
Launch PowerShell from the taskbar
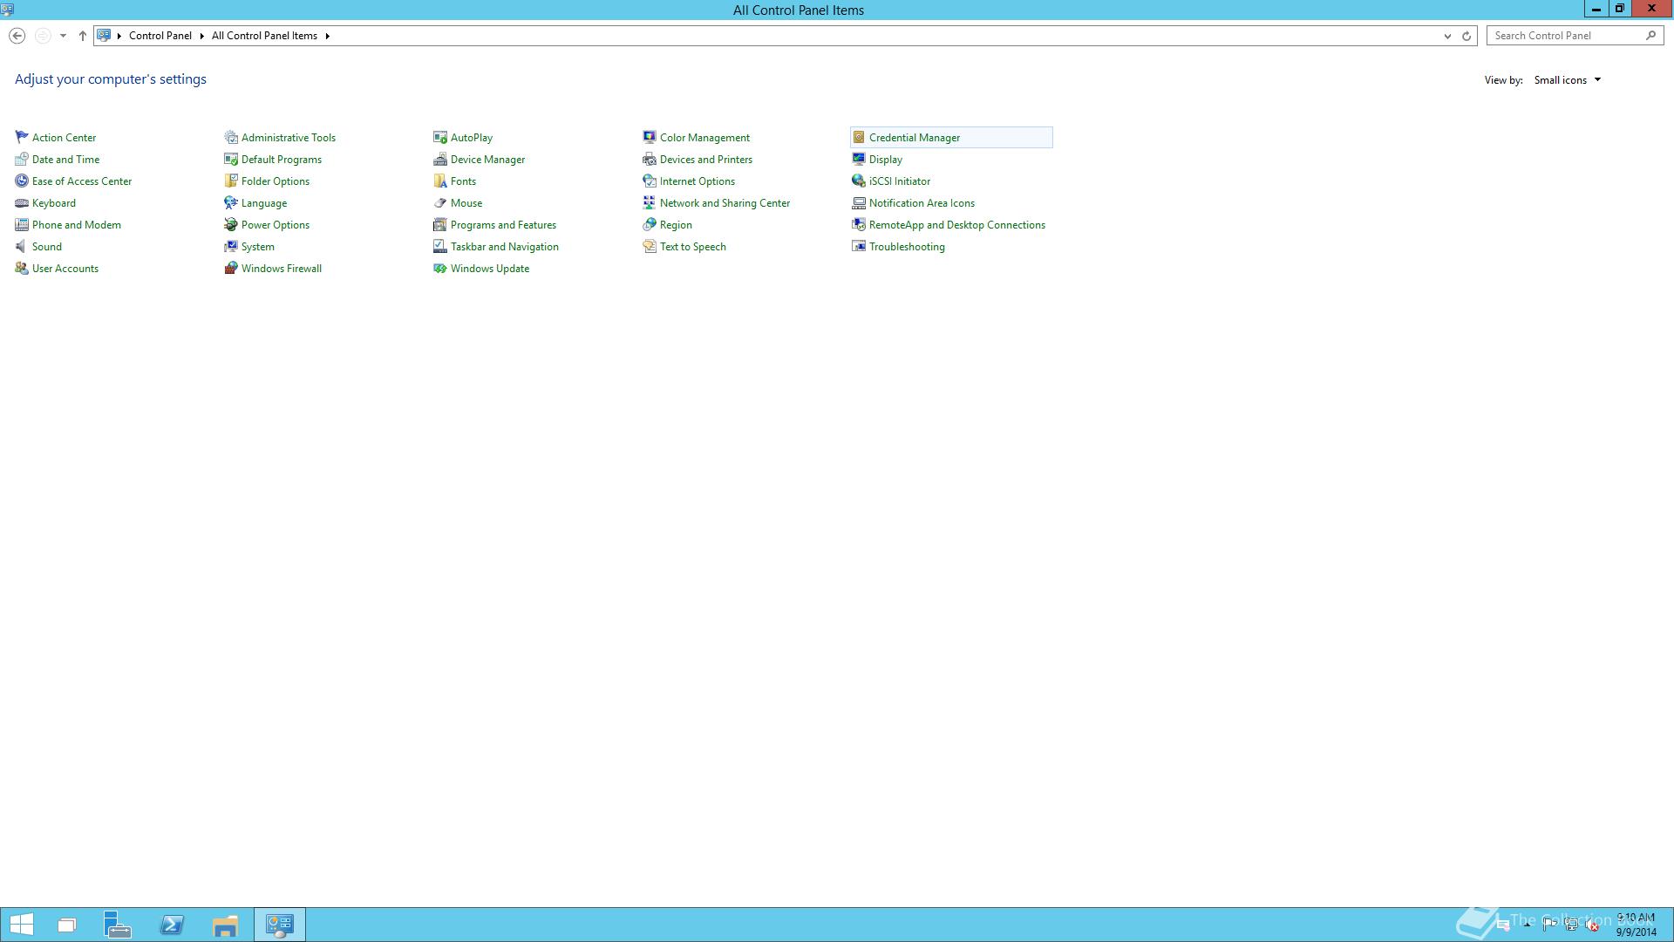click(172, 925)
